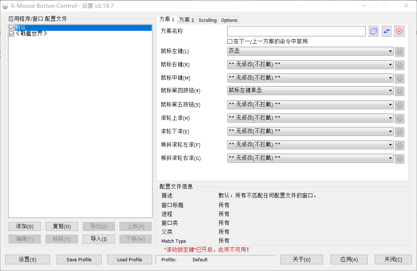Click the Profile: Default status field

coord(216,260)
